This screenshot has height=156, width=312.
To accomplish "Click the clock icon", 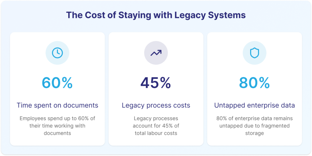I will tap(57, 53).
